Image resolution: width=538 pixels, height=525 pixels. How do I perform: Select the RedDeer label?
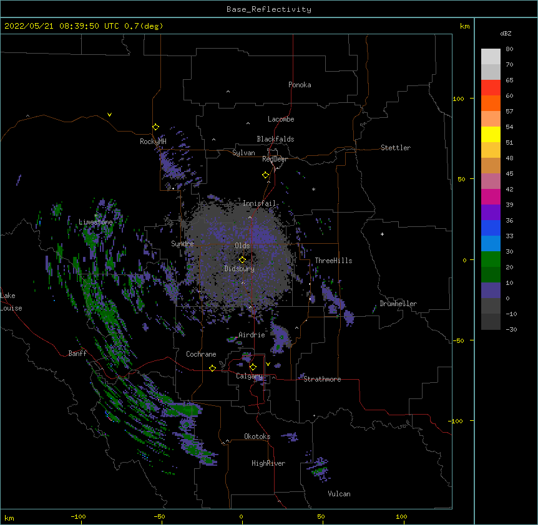275,159
